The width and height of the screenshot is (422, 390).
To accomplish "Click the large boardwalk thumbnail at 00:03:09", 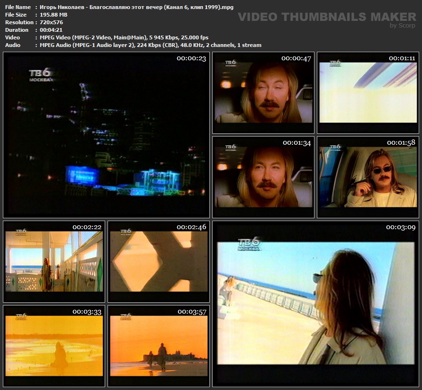I will pyautogui.click(x=315, y=304).
